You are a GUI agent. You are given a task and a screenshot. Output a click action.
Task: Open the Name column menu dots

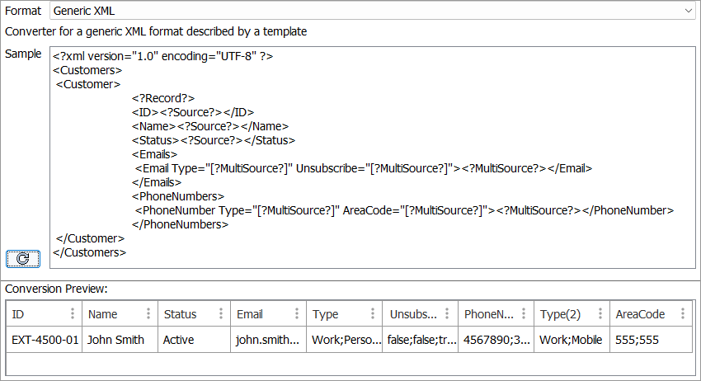click(x=148, y=314)
